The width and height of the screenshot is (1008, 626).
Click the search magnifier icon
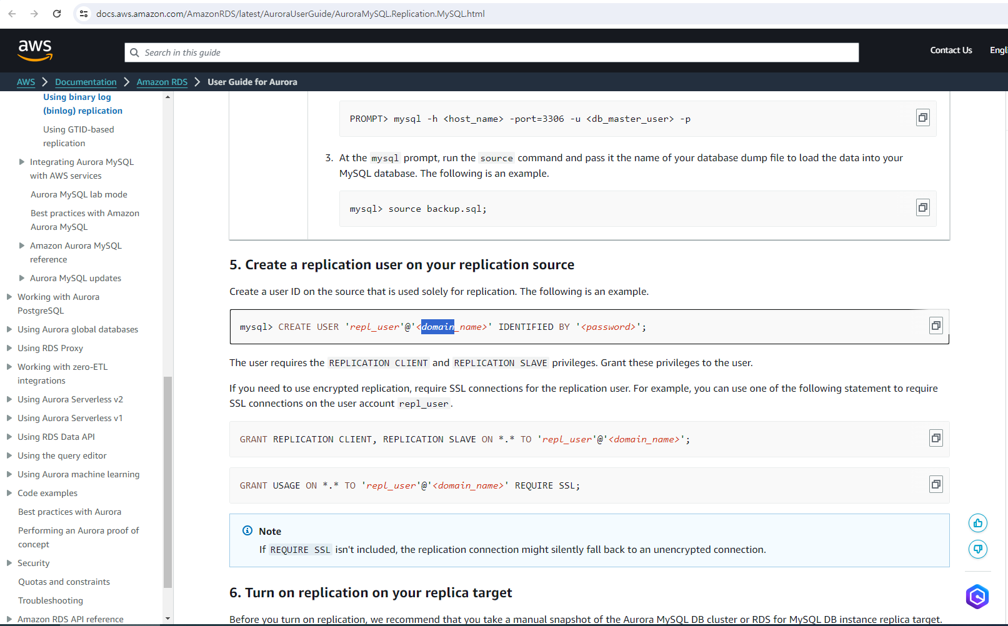(x=134, y=52)
